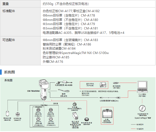Screen dimensions: 156x132
Task: Click the SpectraMagic NX logo text
Action: coord(143,118)
